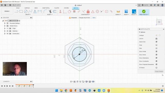The height and width of the screenshot is (93, 165).
Task: Apply Concentric constraint
Action: pos(97,11)
